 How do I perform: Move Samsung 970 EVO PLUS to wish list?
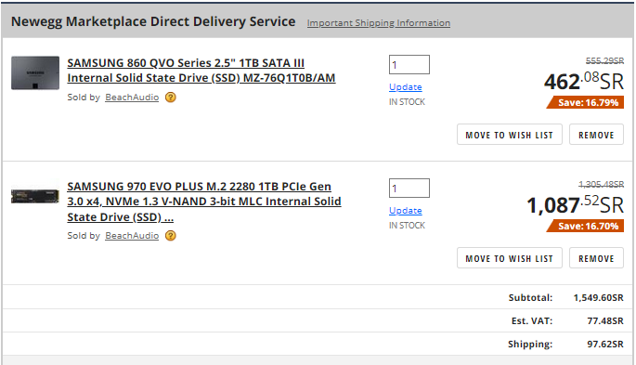point(510,258)
